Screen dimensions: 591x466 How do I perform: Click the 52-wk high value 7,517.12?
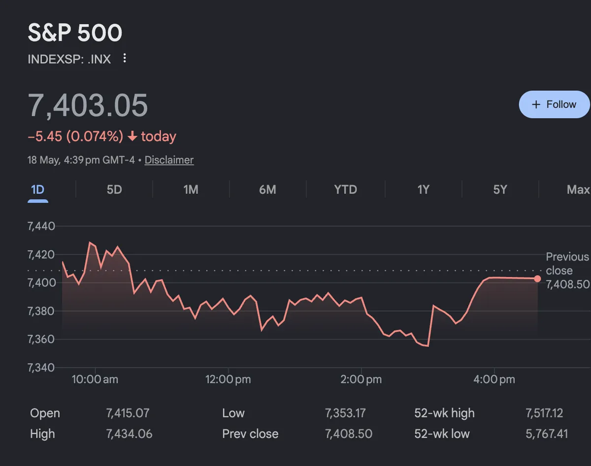click(x=544, y=413)
